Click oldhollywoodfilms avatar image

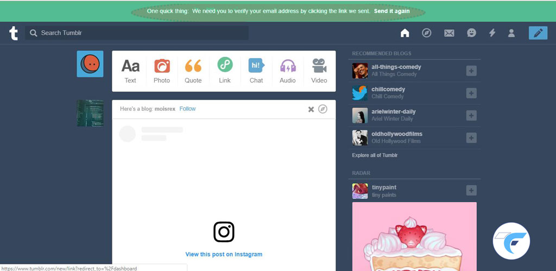[x=360, y=138]
